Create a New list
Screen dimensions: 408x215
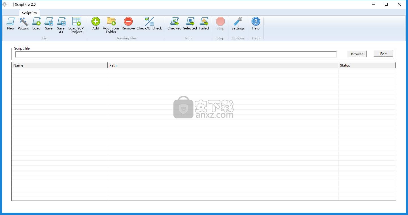[11, 24]
